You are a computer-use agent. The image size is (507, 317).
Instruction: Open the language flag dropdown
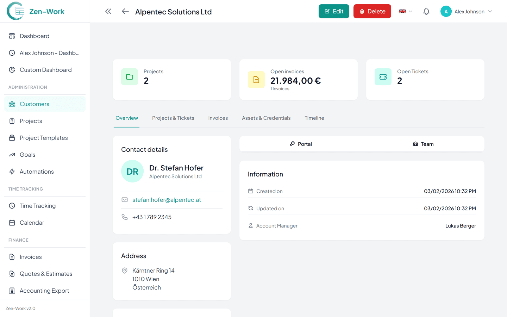[405, 12]
